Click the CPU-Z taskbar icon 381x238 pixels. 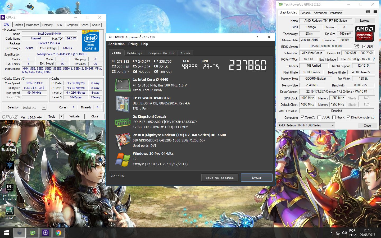[x=46, y=233]
